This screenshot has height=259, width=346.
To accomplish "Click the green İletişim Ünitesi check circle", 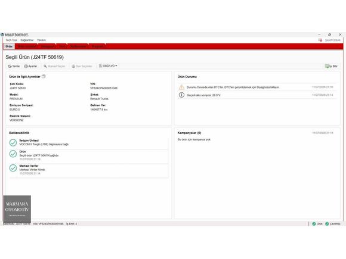I will [x=13, y=142].
